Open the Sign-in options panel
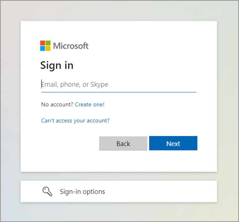239x222 pixels. click(119, 191)
